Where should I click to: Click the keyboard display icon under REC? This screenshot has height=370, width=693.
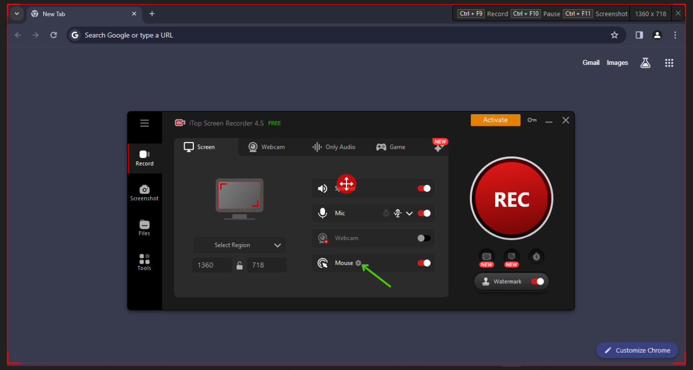[x=487, y=257]
